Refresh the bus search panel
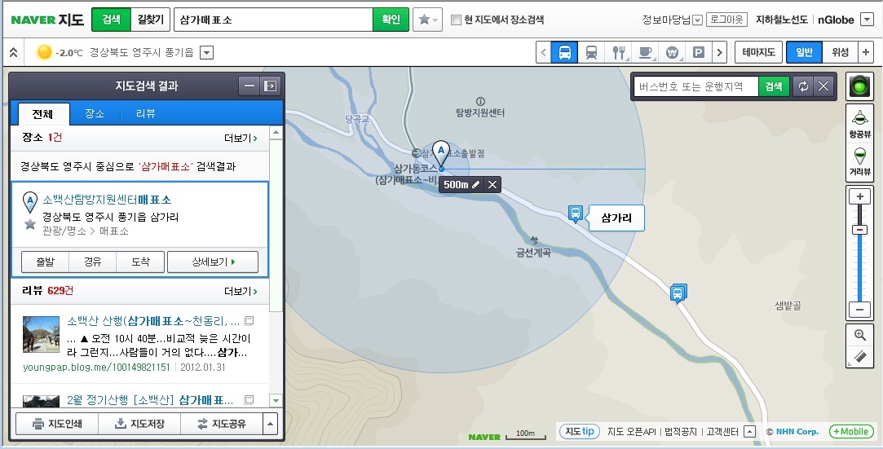883x449 pixels. coord(804,86)
